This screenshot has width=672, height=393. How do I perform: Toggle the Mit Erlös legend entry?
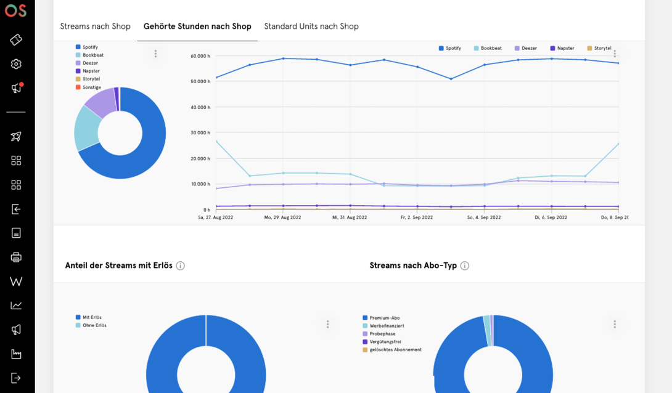click(x=89, y=317)
